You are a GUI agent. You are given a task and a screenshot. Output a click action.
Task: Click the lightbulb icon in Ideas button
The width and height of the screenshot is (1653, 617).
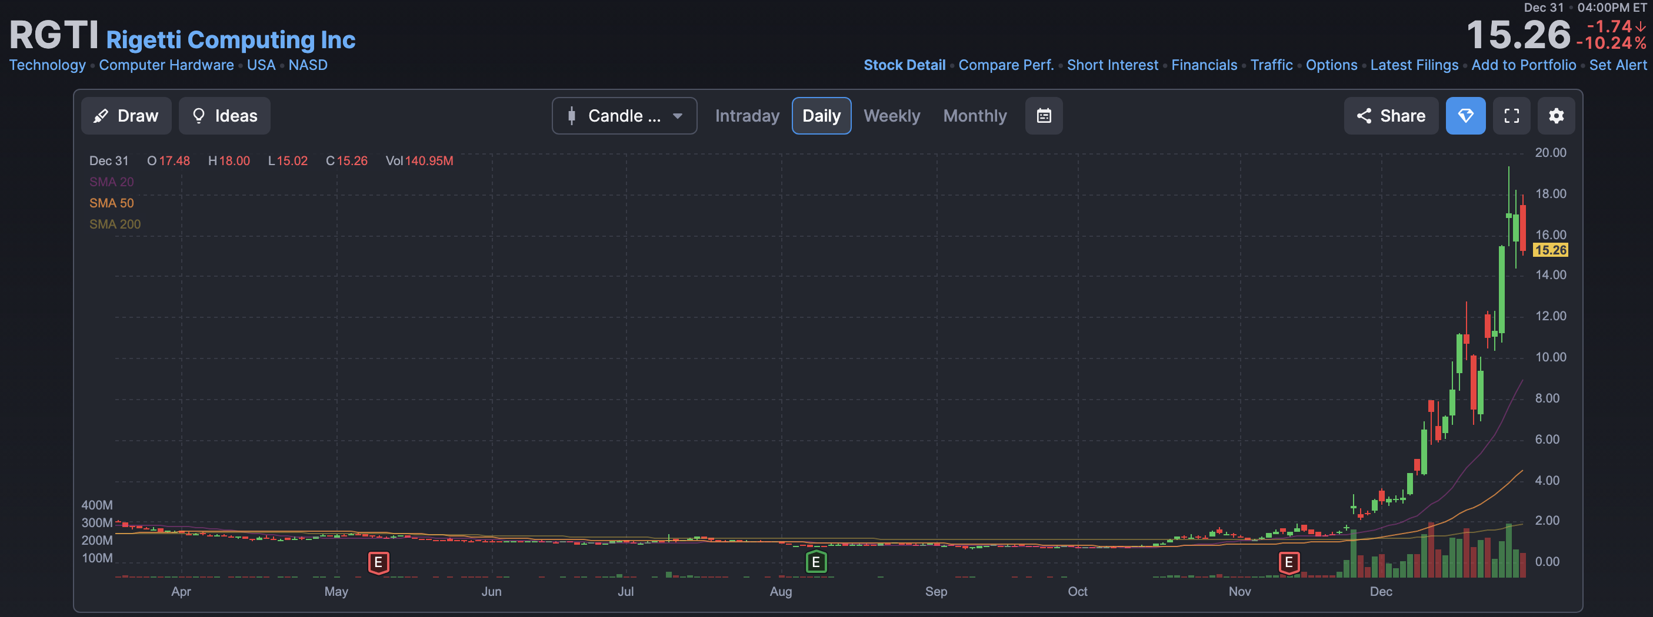(x=199, y=116)
